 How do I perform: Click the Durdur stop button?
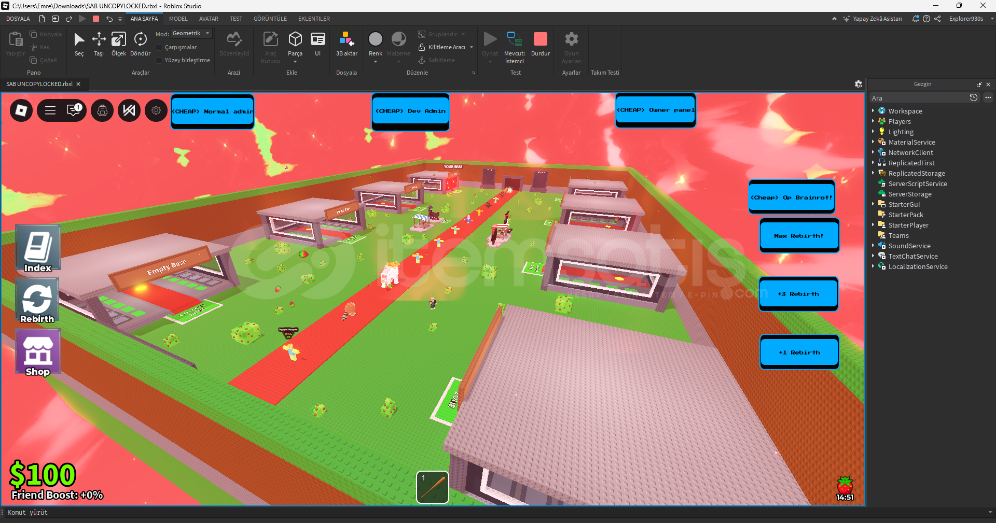tap(540, 44)
